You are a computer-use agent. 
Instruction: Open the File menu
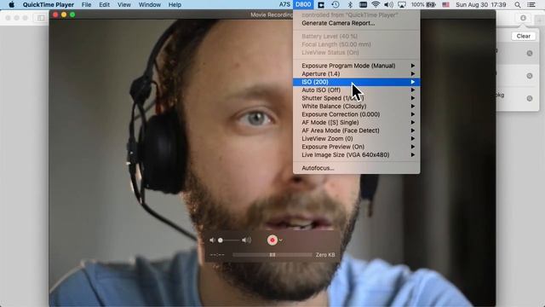coord(86,4)
